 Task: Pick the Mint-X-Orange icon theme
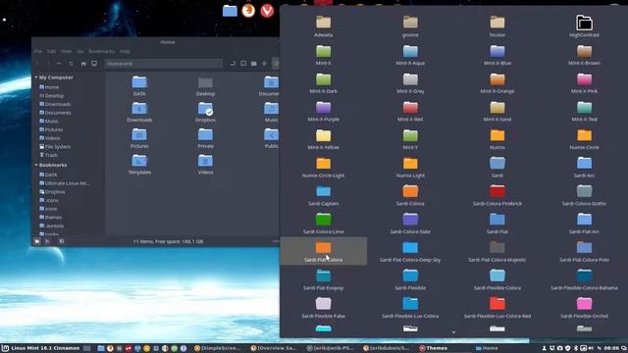497,82
